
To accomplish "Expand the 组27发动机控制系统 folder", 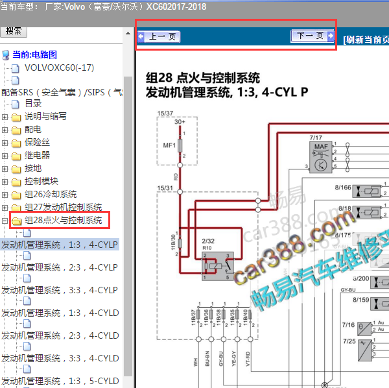I will tap(5, 208).
